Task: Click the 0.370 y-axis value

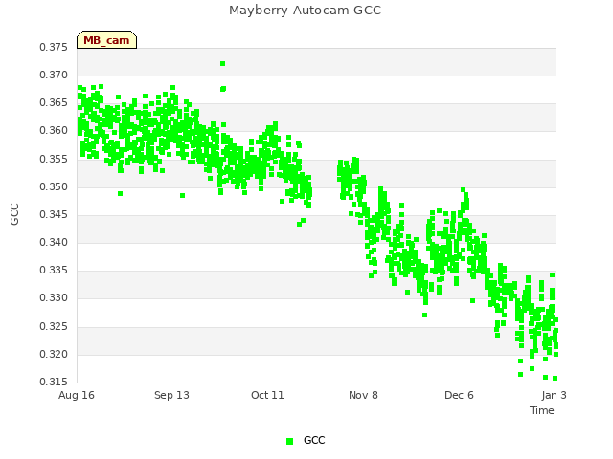Action: (x=54, y=75)
